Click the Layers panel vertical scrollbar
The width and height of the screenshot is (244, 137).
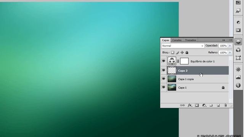click(x=231, y=79)
